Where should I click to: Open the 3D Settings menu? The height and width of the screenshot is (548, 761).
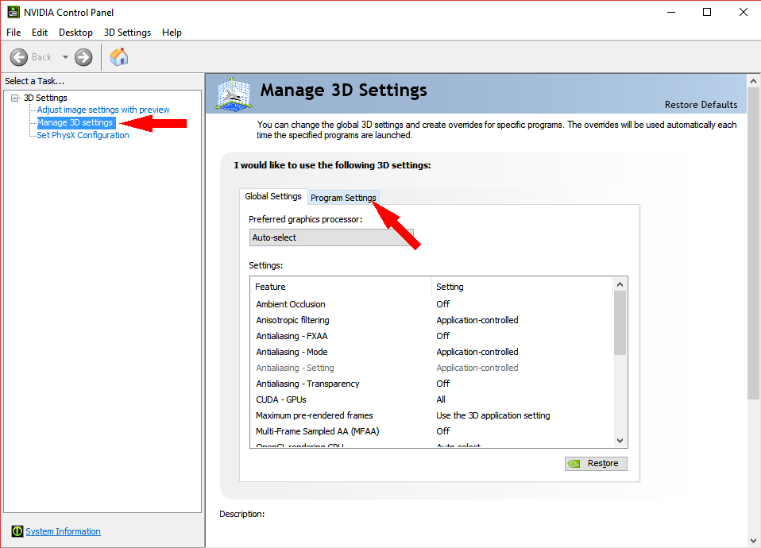[127, 33]
